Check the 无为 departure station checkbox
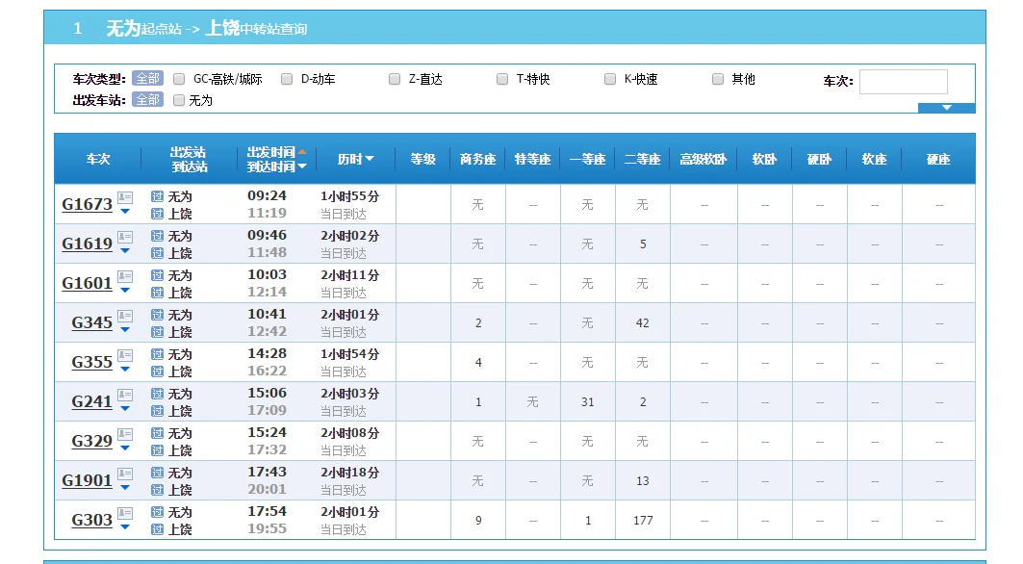The image size is (1023, 564). click(179, 100)
